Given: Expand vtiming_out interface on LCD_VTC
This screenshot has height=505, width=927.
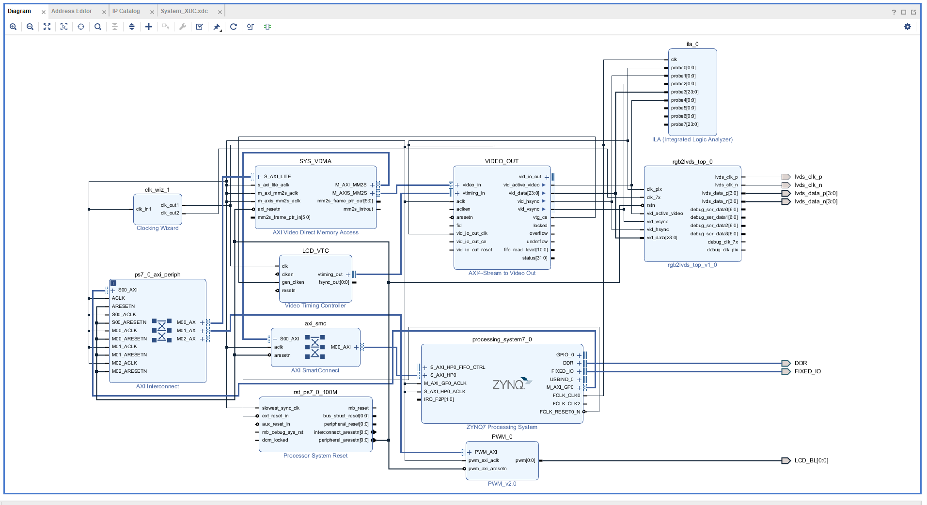Looking at the screenshot, I should [x=348, y=275].
